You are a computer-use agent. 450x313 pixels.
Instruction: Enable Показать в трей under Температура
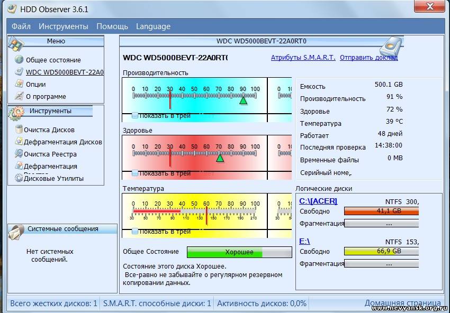point(134,231)
